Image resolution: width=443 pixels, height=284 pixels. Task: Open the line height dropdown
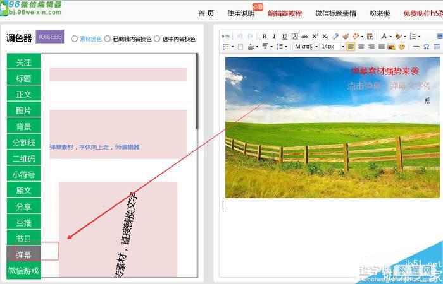286,47
